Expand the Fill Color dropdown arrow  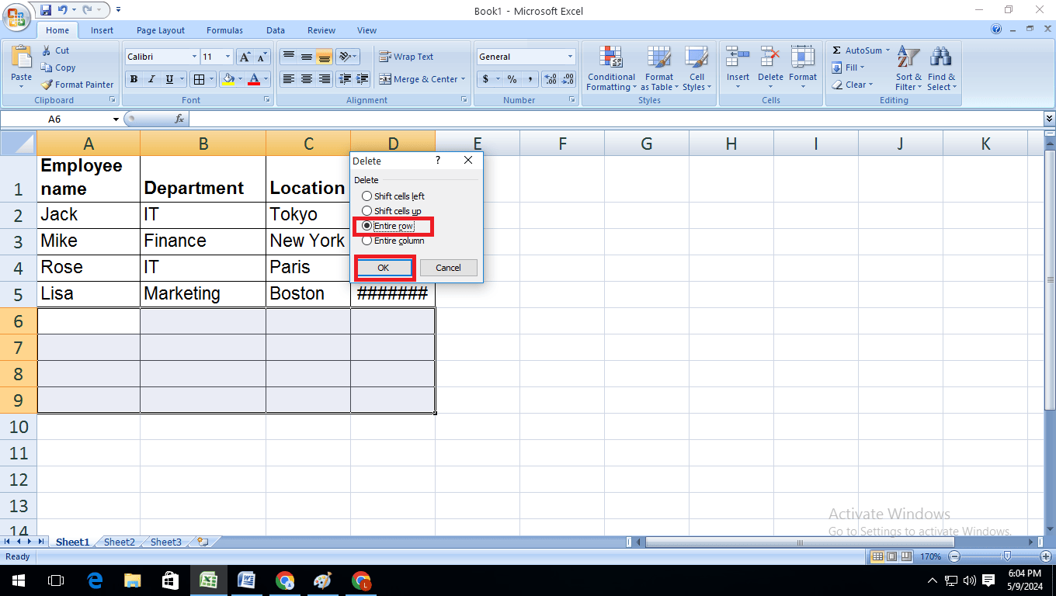click(x=241, y=78)
